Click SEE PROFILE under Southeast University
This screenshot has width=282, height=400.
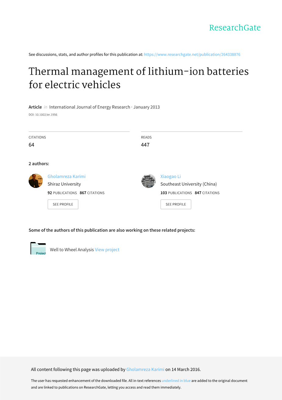pyautogui.click(x=176, y=204)
